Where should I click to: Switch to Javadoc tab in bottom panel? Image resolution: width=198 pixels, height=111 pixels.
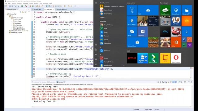click(43, 82)
